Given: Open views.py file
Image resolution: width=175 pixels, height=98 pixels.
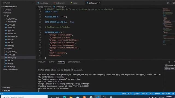Looking at the screenshot, I should click(11, 46).
